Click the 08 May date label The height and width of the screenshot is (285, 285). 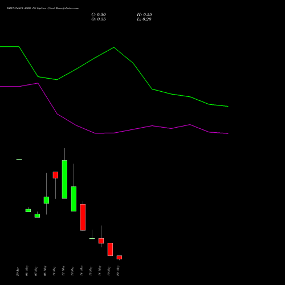point(45,271)
